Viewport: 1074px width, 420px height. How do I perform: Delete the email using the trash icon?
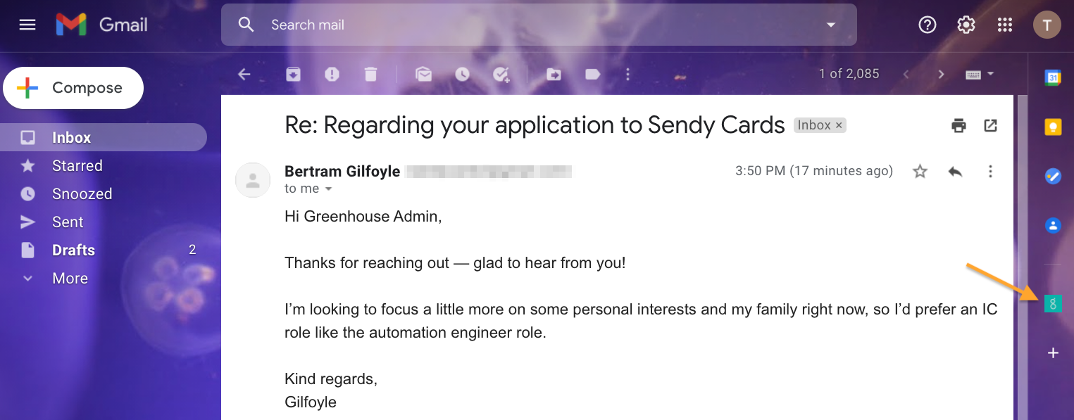[x=370, y=74]
